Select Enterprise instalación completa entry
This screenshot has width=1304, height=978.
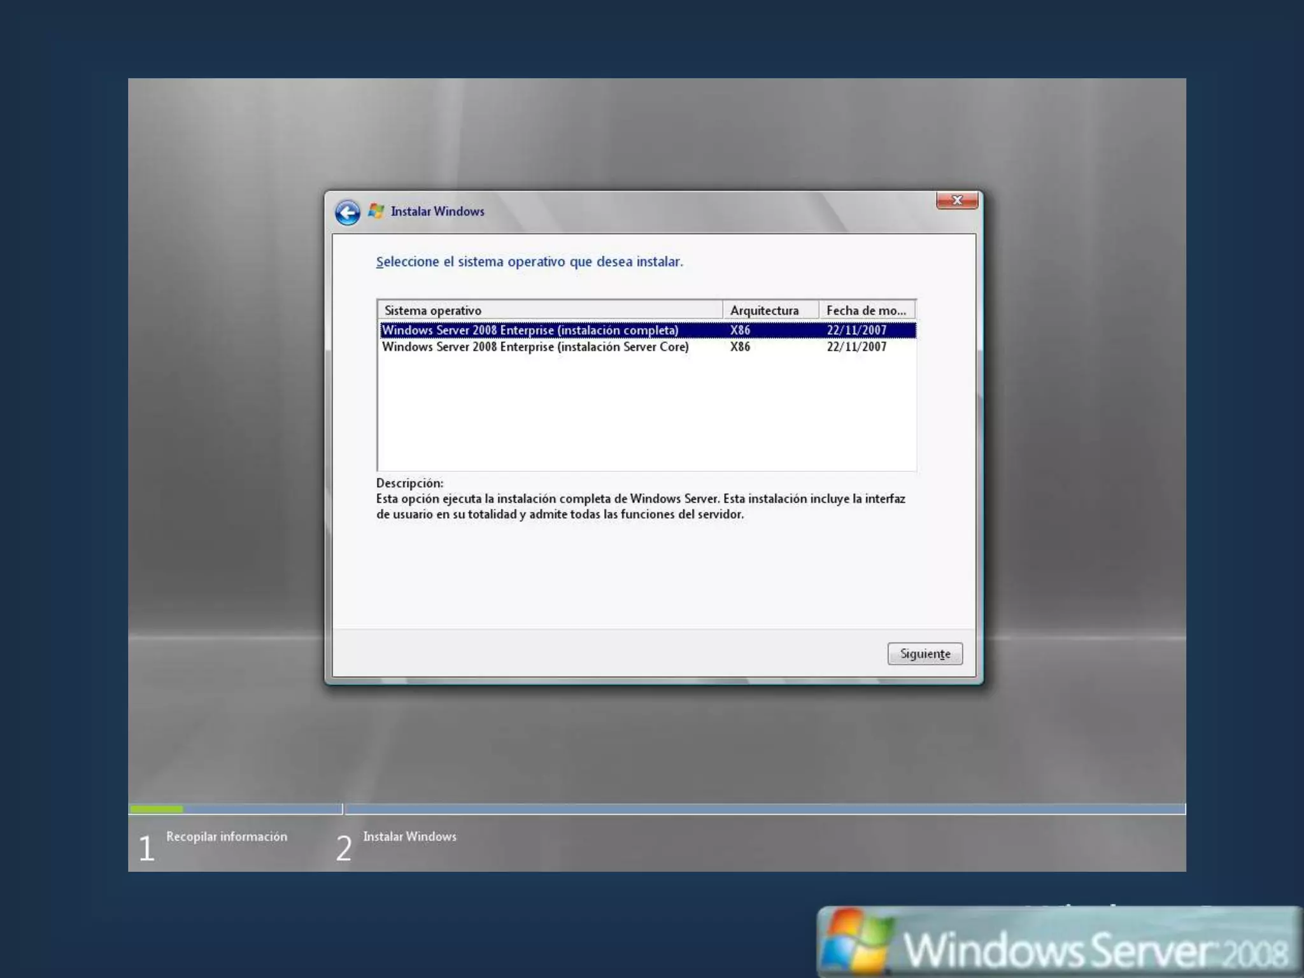pos(530,330)
